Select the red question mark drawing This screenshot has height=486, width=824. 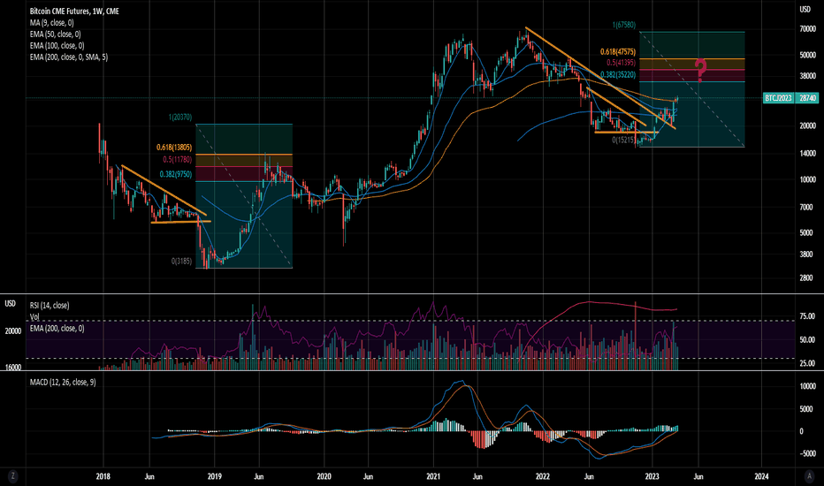click(x=700, y=71)
